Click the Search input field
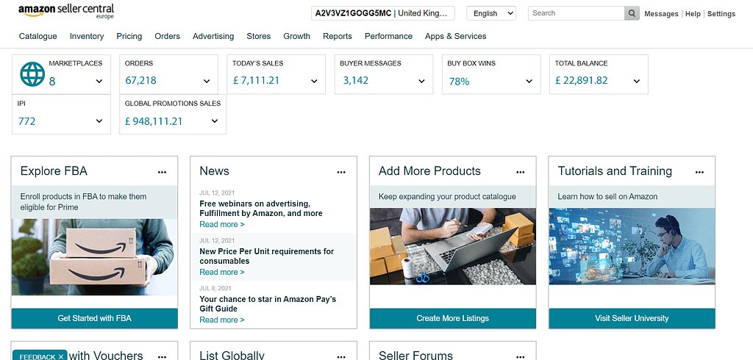This screenshot has width=753, height=360. tap(577, 13)
